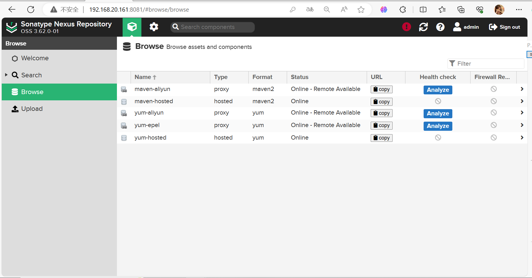This screenshot has height=278, width=532.
Task: Open the yum-epel repository name
Action: click(147, 125)
